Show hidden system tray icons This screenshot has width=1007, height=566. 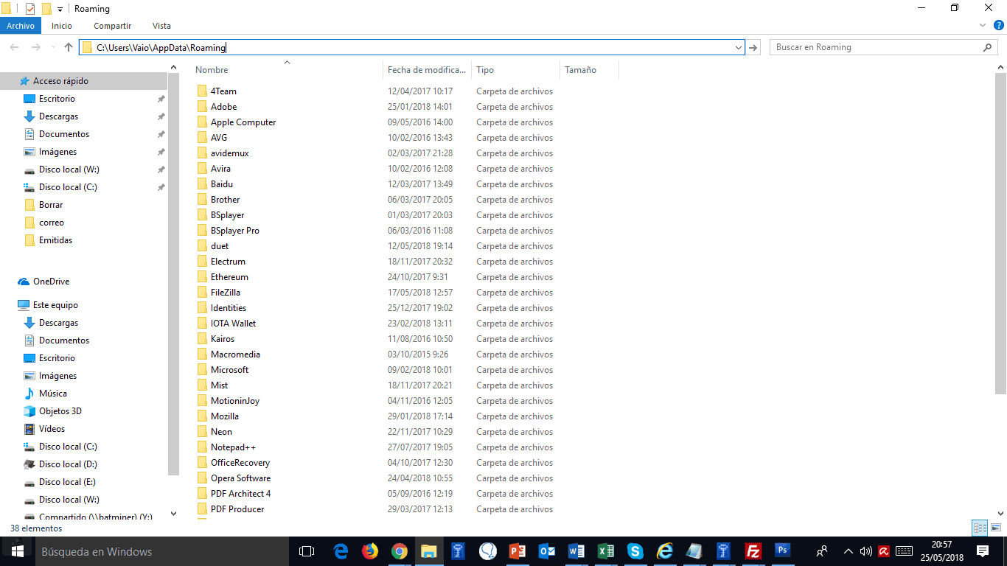click(x=848, y=551)
